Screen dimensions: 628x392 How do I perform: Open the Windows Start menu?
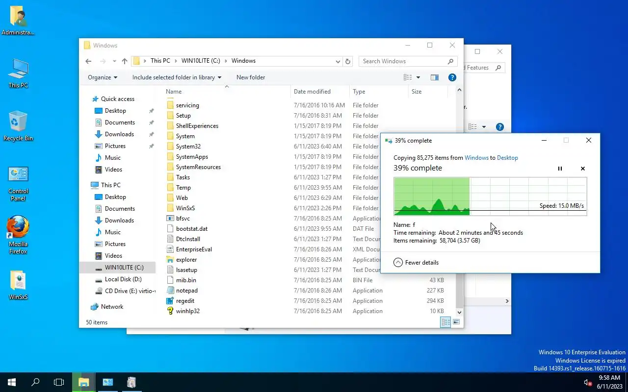12,382
